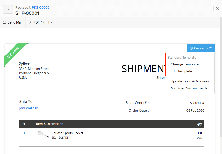The height and width of the screenshot is (154, 222).
Task: Click the Squash Sports Racket item thumbnail
Action: [x=43, y=134]
